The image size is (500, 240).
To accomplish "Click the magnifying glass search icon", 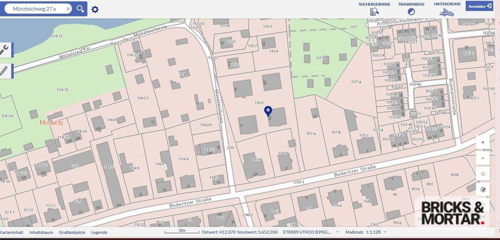I will pyautogui.click(x=80, y=9).
